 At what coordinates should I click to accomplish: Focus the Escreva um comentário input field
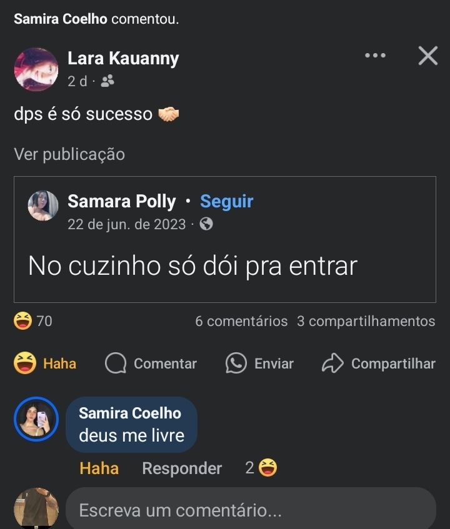coord(250,510)
